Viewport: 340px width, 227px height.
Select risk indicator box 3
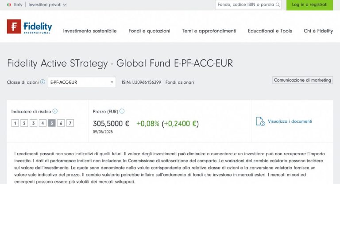click(x=33, y=123)
